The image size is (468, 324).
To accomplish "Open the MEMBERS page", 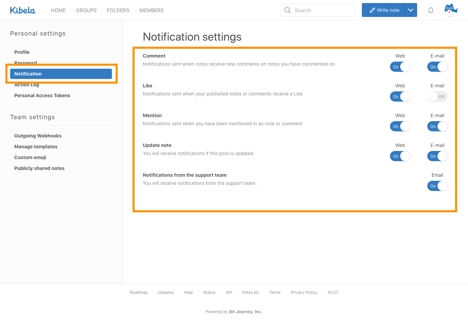I will coord(152,10).
